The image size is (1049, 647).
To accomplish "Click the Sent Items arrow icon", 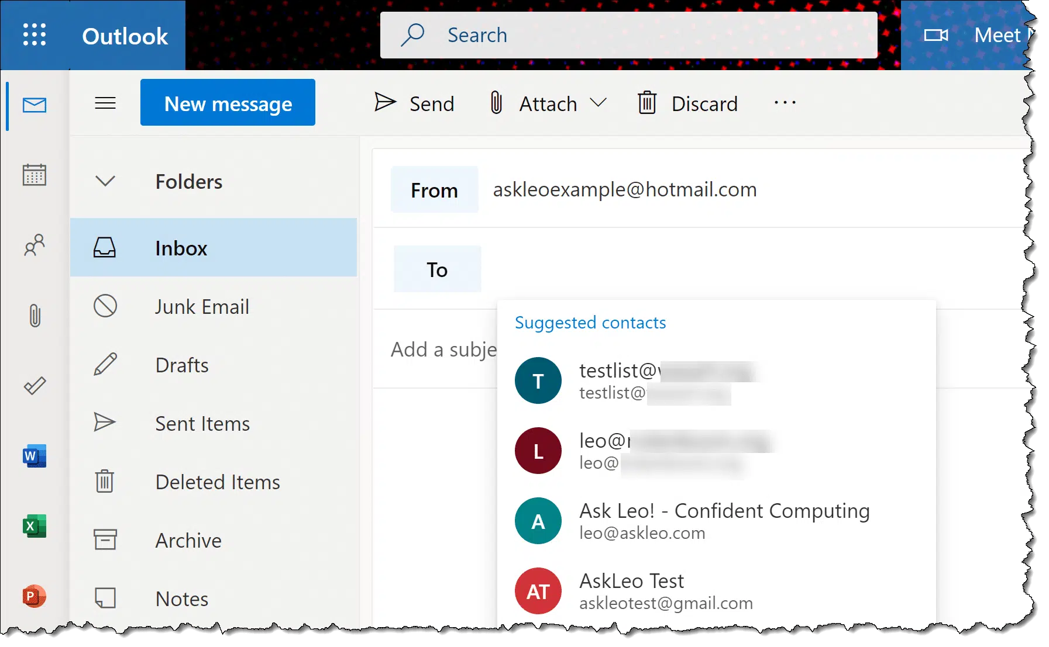I will [x=105, y=422].
